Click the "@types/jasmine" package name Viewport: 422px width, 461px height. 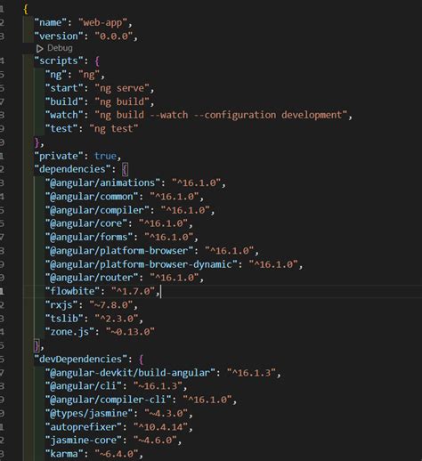click(x=92, y=413)
